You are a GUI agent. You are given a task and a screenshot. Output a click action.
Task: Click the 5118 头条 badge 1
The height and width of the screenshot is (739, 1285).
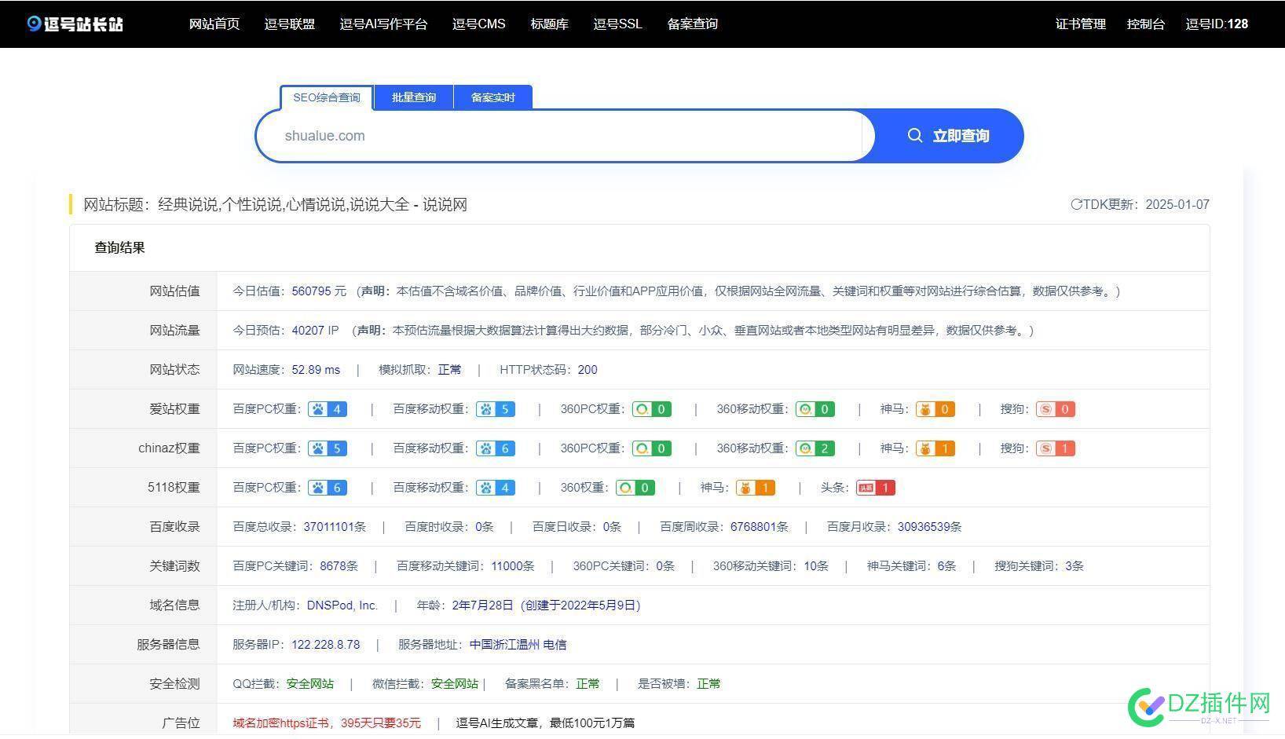click(x=876, y=488)
